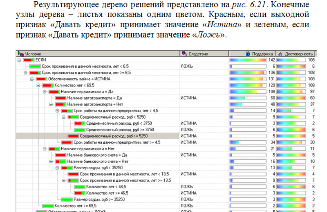Viewport: 327px width, 212px height.
Task: Click the Следствие column header icon
Action: point(184,54)
